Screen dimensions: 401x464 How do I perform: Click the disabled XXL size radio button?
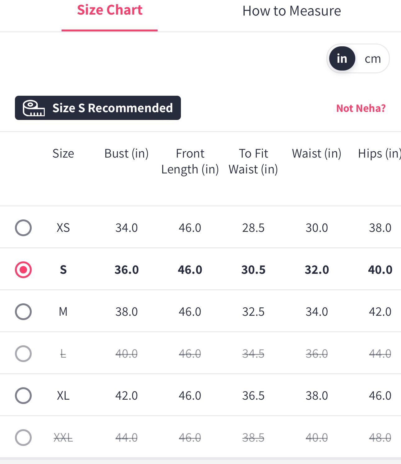[23, 438]
